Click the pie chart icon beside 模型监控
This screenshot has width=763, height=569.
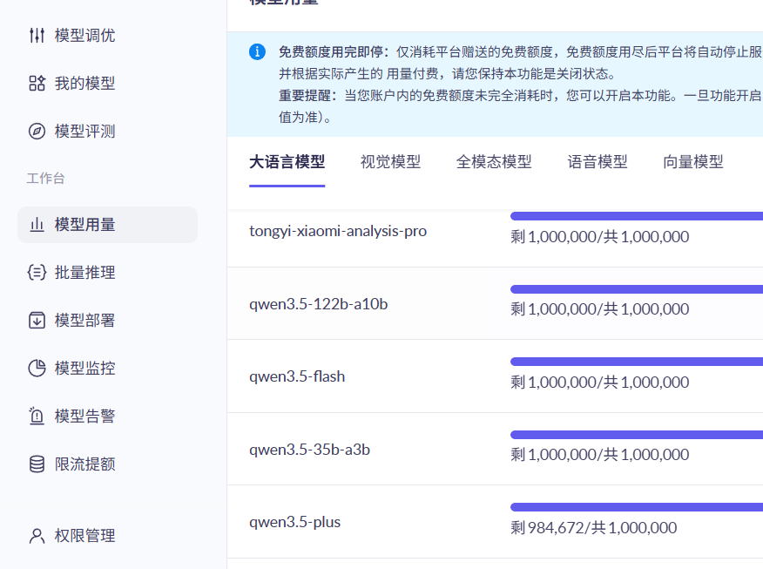[x=37, y=368]
